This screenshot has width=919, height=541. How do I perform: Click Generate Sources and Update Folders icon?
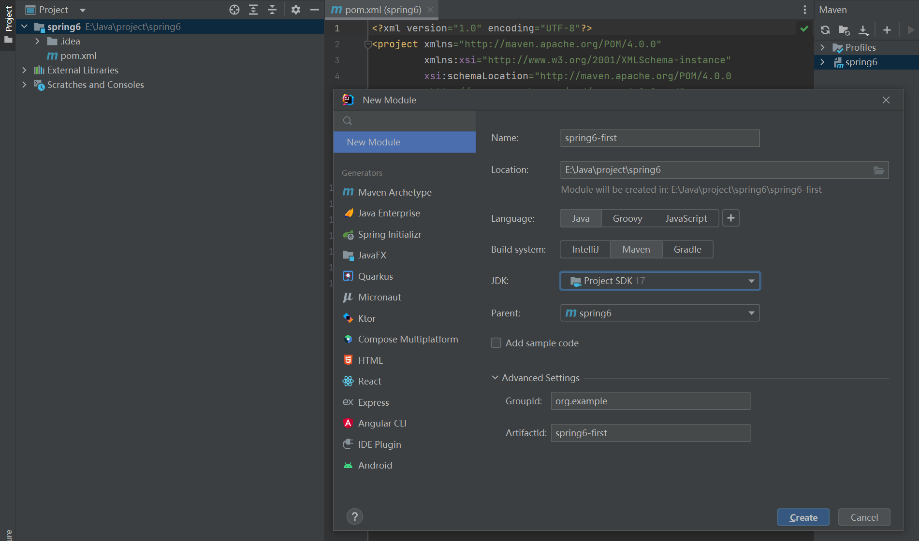844,30
